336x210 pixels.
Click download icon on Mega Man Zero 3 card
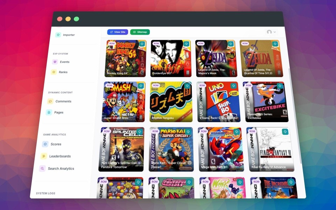(237, 131)
